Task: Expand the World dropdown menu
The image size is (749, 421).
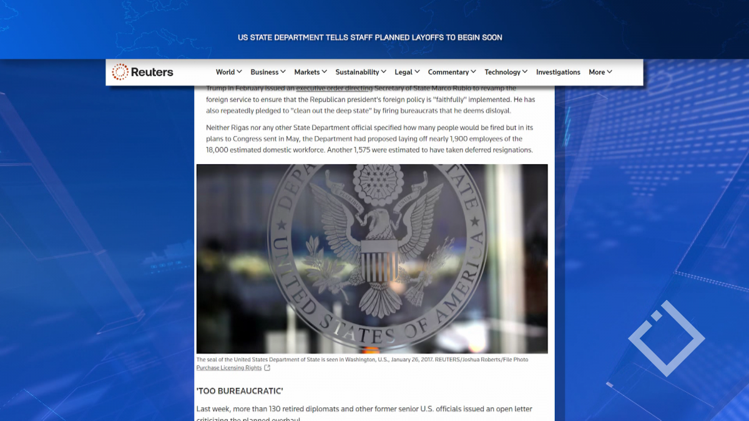Action: (228, 72)
